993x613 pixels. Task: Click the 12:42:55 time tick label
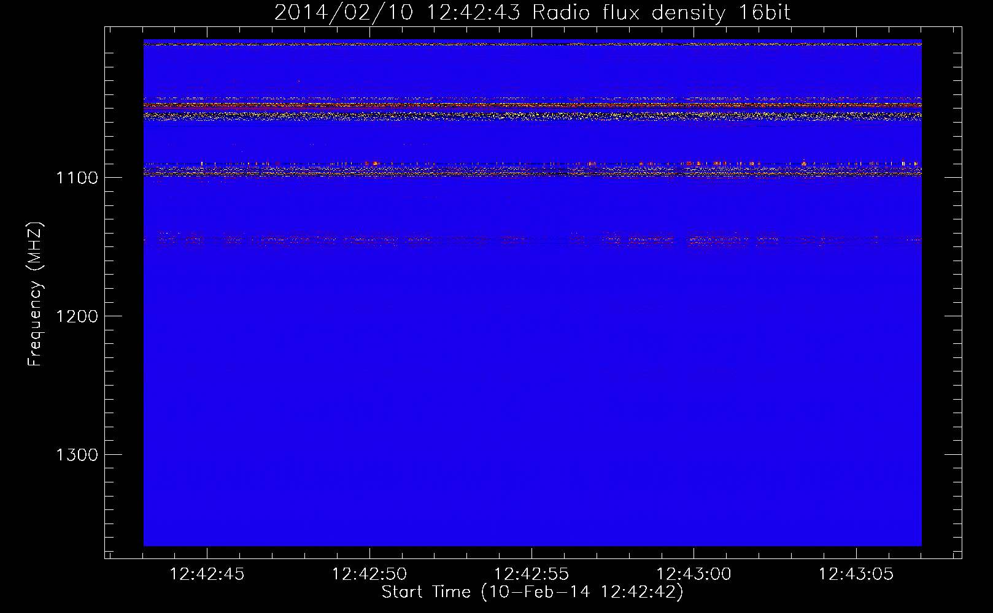[531, 574]
